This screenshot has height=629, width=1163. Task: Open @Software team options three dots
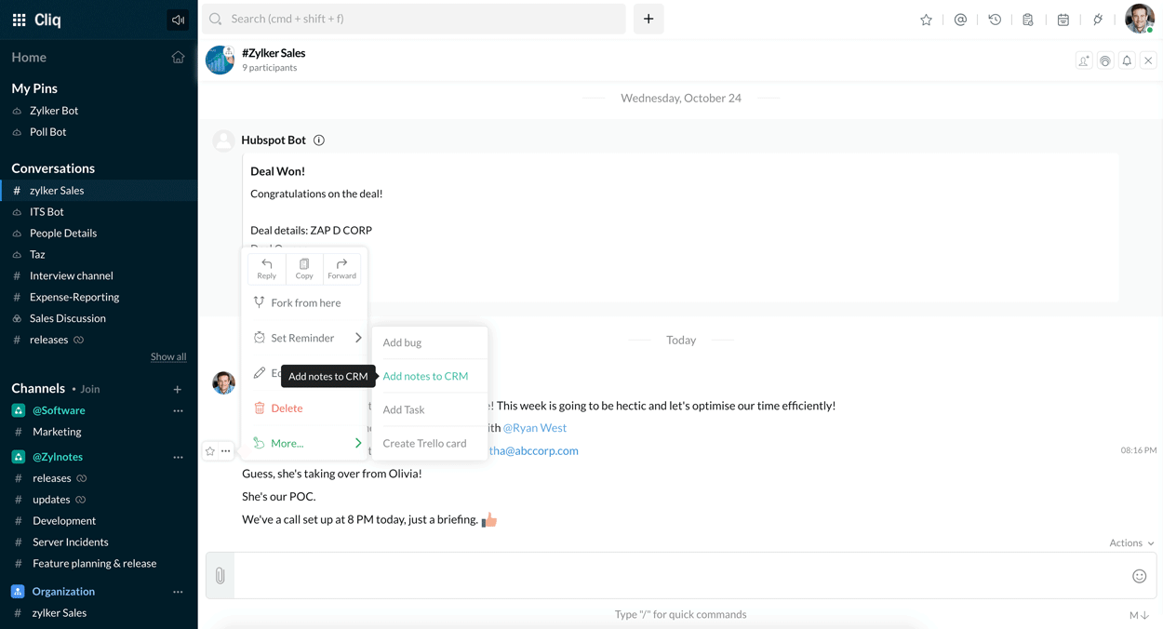click(178, 411)
